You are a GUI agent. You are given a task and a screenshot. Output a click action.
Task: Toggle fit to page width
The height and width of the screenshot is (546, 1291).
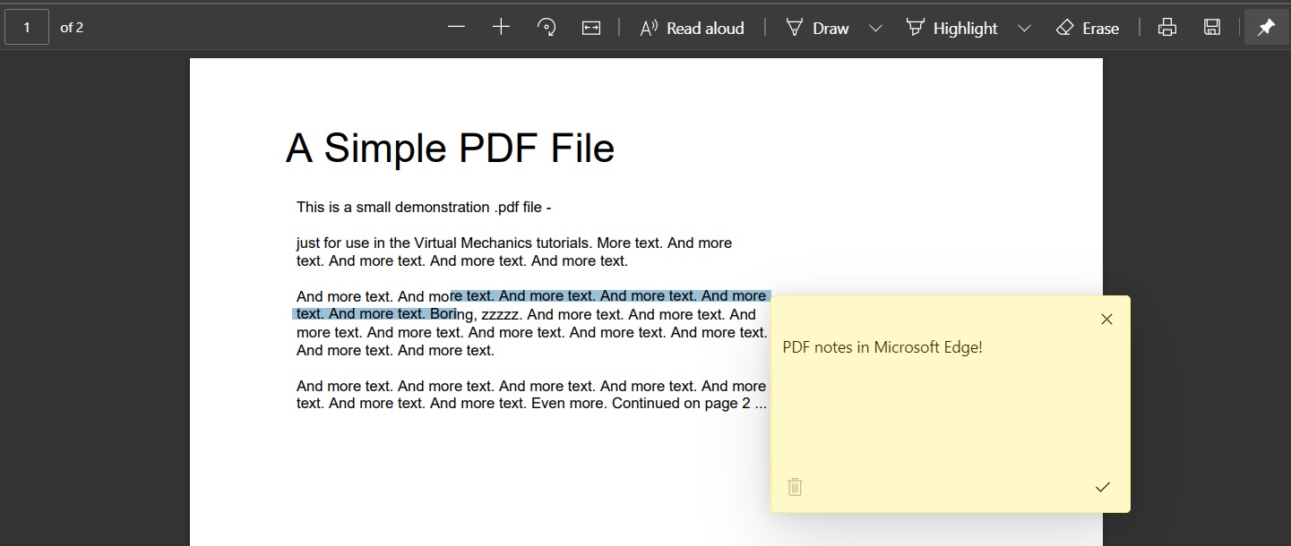[x=591, y=28]
